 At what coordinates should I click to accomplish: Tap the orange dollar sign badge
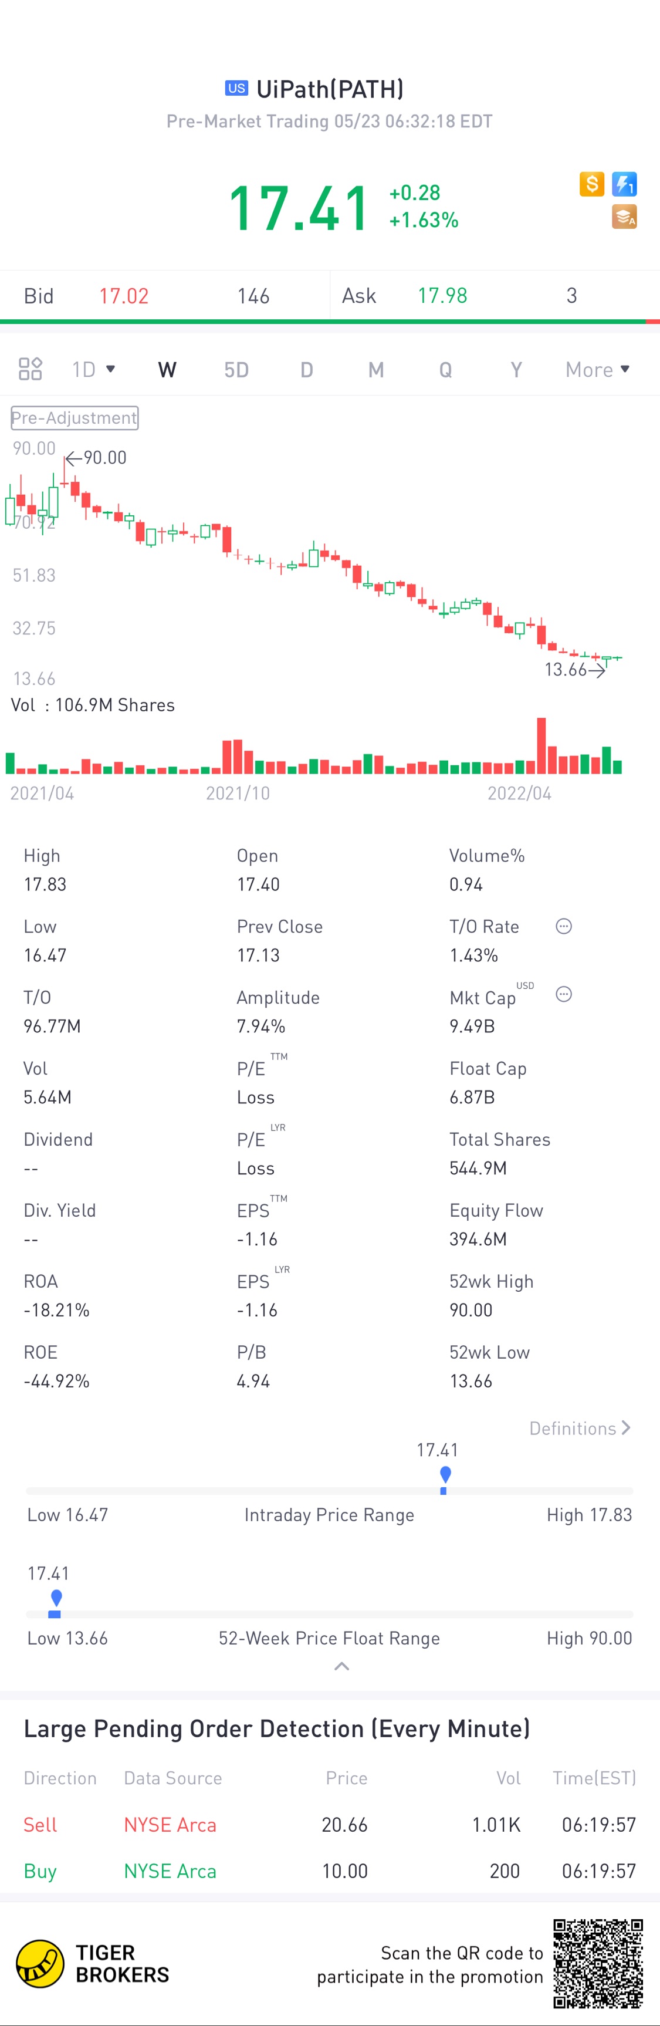click(x=591, y=184)
